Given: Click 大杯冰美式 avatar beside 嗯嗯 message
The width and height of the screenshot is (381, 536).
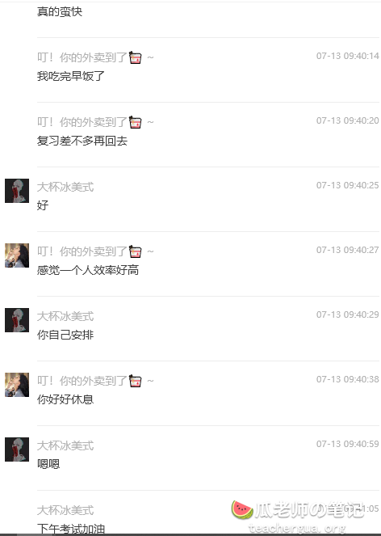Looking at the screenshot, I should [17, 449].
